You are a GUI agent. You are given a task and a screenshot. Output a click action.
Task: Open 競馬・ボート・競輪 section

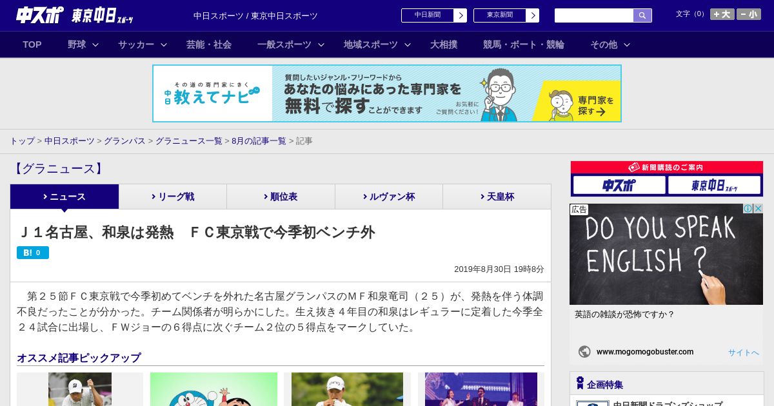(524, 44)
